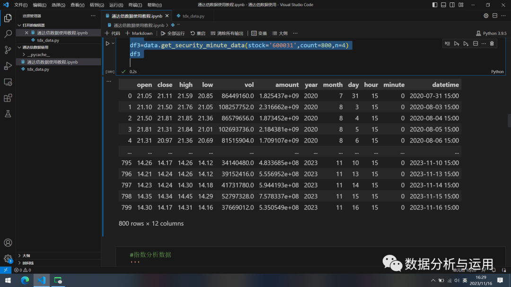Image resolution: width=511 pixels, height=287 pixels.
Task: Toggle the primary sidebar layout icon
Action: click(x=434, y=4)
